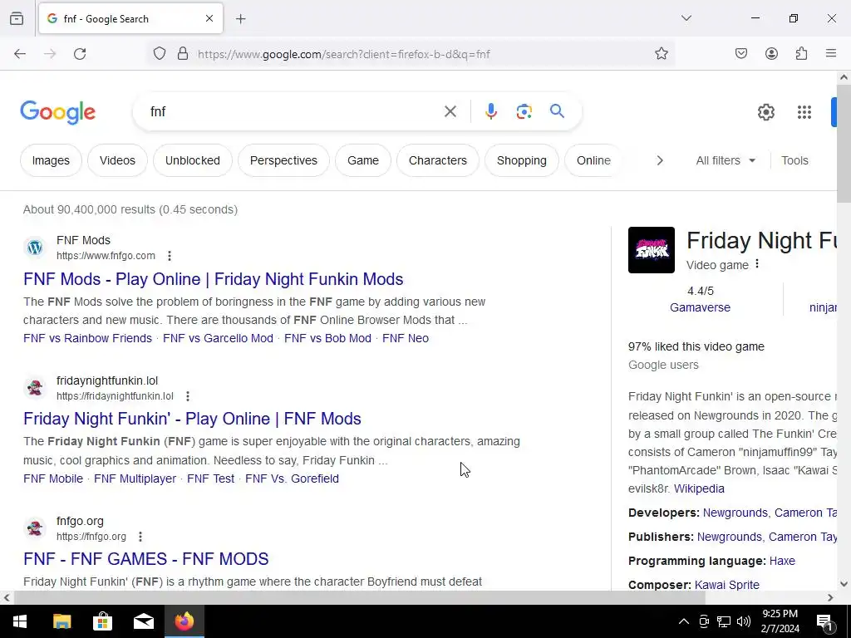This screenshot has width=851, height=638.
Task: Show more filter chips arrow
Action: pos(659,160)
